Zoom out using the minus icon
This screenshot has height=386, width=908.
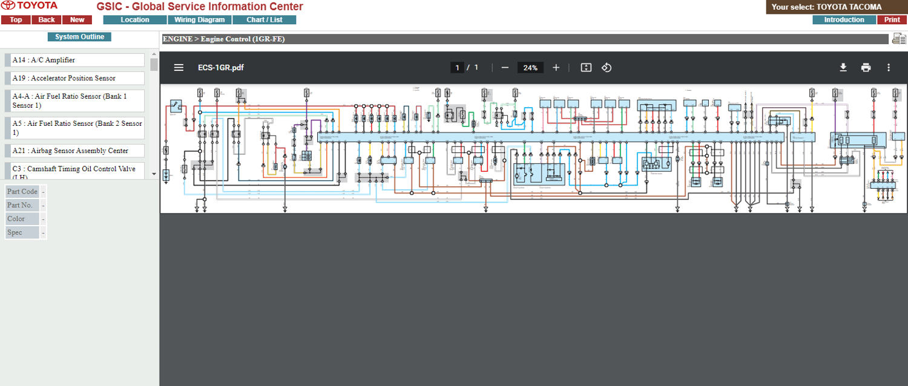[505, 68]
